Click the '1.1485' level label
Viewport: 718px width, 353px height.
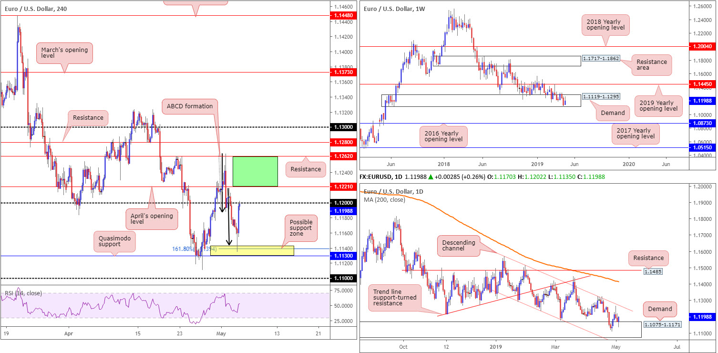[x=653, y=271]
